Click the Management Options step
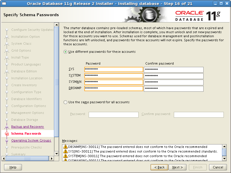Viewport: 231px width, 173px height. pyautogui.click(x=28, y=113)
